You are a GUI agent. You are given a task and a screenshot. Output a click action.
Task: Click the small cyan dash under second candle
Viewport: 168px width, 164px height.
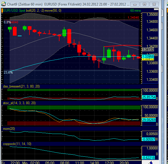tap(20, 36)
